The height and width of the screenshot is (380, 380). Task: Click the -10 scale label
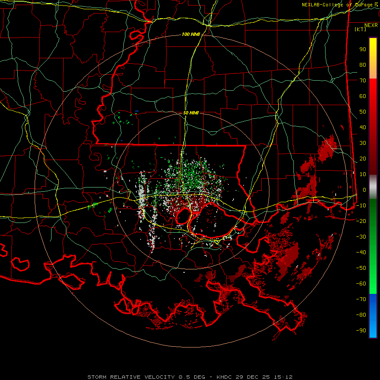click(x=361, y=206)
